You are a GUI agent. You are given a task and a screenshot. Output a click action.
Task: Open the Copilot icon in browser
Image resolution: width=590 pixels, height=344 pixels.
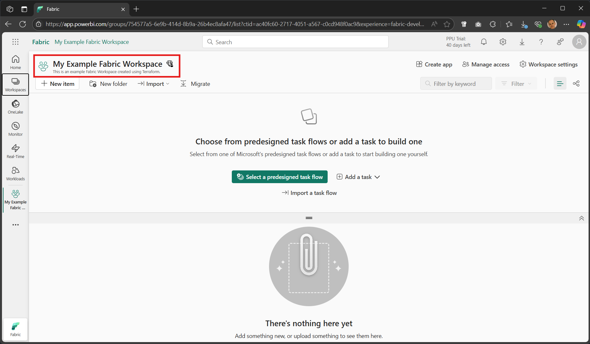pyautogui.click(x=581, y=24)
